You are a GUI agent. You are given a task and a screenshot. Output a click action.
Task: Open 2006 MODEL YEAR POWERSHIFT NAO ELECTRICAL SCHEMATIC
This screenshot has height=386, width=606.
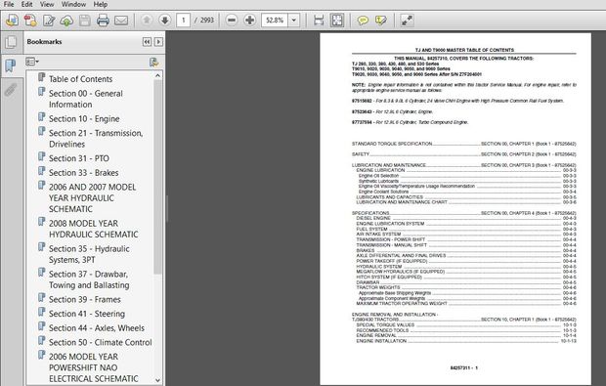pyautogui.click(x=93, y=367)
